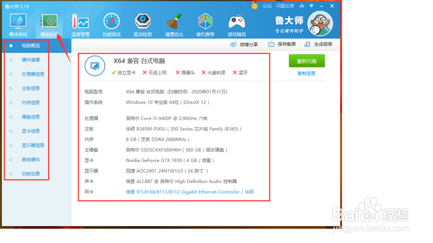Open 游戏精选 gamepad icon
This screenshot has height=243, width=433.
point(237,22)
